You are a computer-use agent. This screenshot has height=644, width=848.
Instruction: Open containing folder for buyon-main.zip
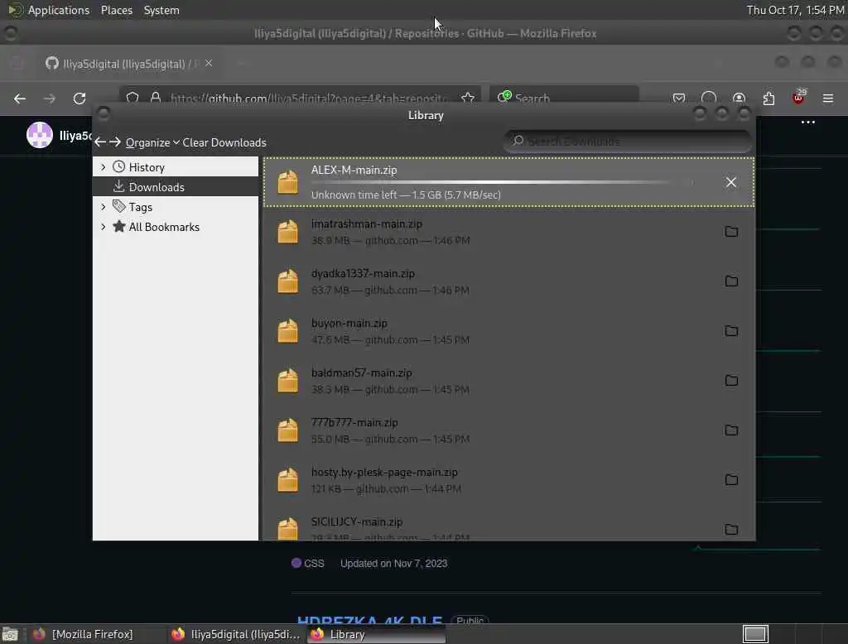point(731,331)
